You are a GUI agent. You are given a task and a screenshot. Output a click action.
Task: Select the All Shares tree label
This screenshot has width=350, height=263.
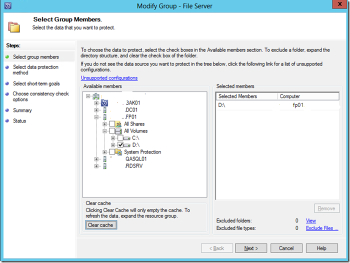[134, 124]
